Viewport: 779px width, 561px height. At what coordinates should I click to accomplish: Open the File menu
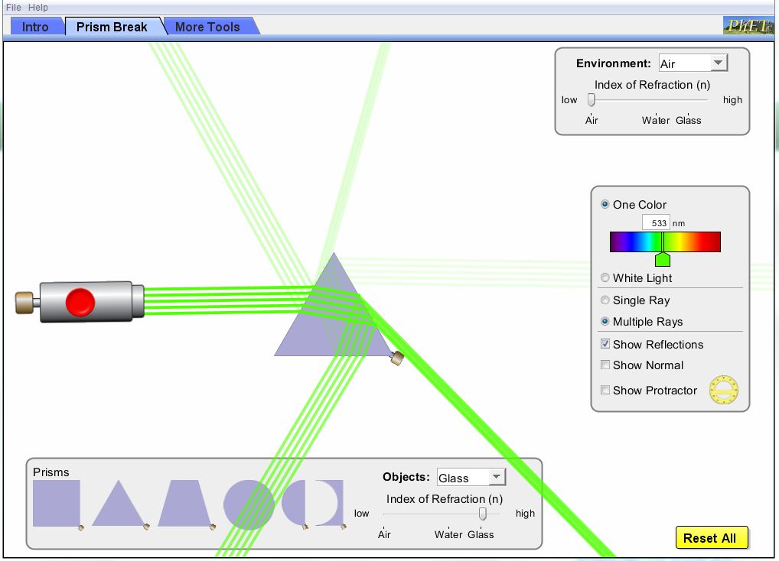pyautogui.click(x=14, y=7)
